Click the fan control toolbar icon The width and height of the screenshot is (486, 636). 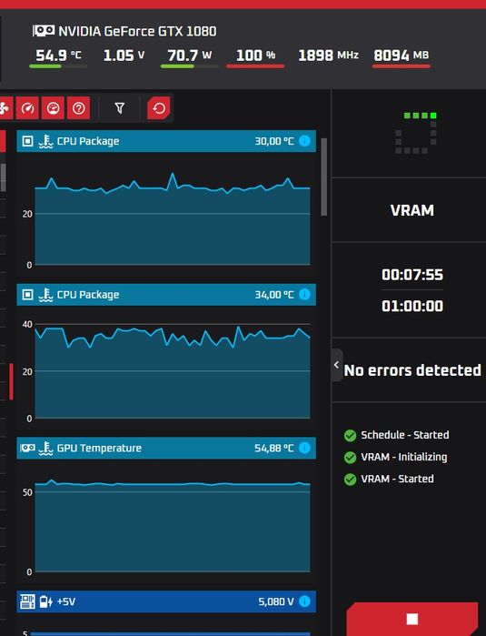[x=5, y=108]
